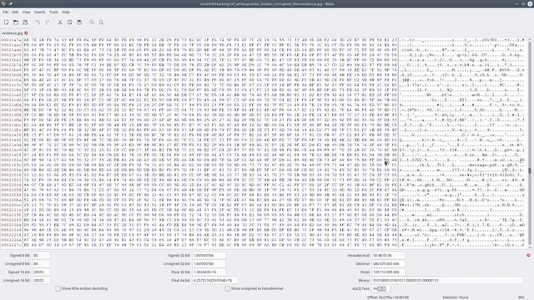The width and height of the screenshot is (534, 300).
Task: Click the Unsigned 16 bit value field
Action: [41, 280]
